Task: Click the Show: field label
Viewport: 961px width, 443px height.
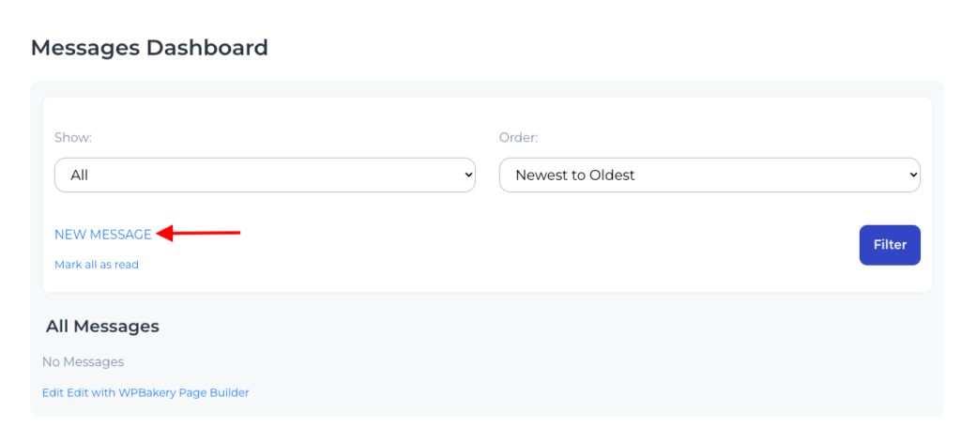Action: (x=73, y=137)
